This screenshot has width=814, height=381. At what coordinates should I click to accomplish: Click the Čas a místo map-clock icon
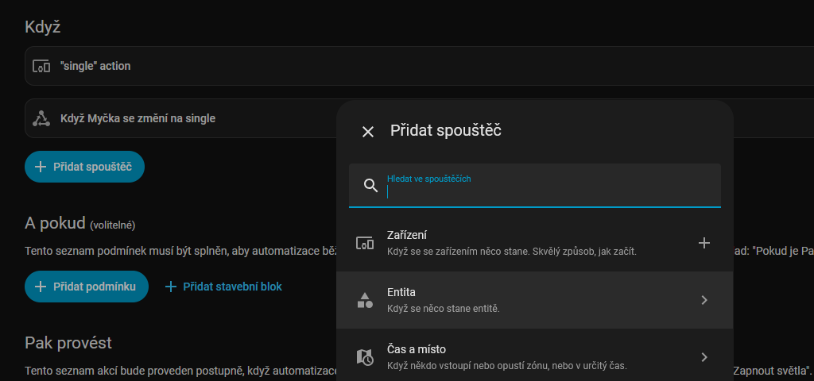[365, 357]
